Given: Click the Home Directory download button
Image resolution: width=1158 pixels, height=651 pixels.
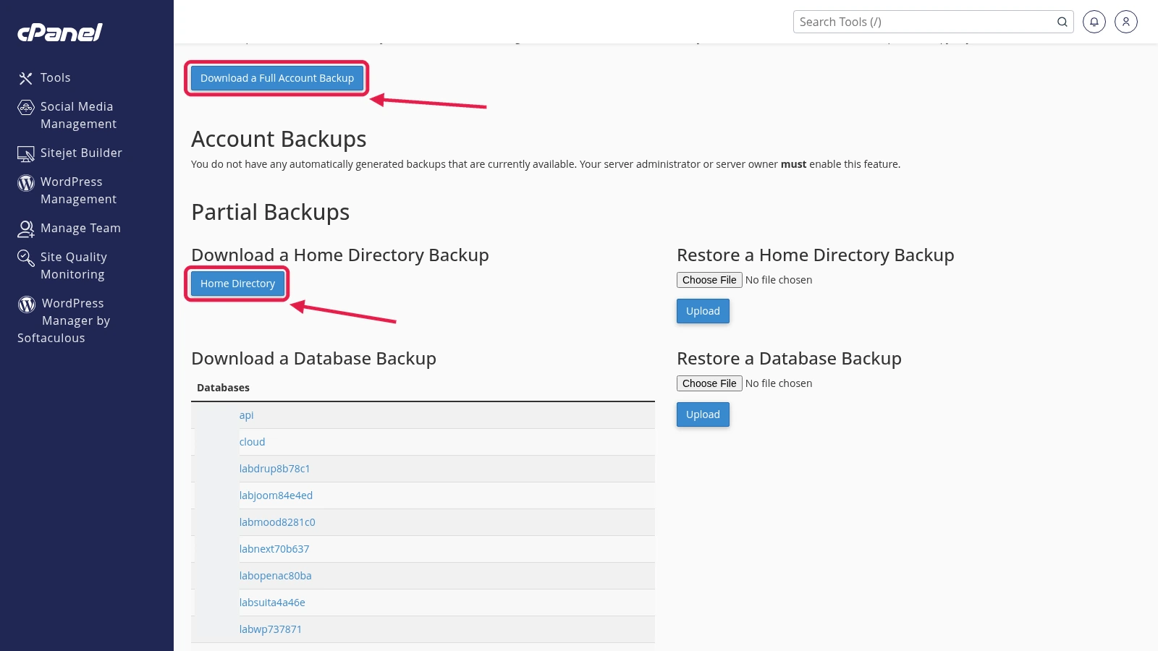Looking at the screenshot, I should pos(237,284).
